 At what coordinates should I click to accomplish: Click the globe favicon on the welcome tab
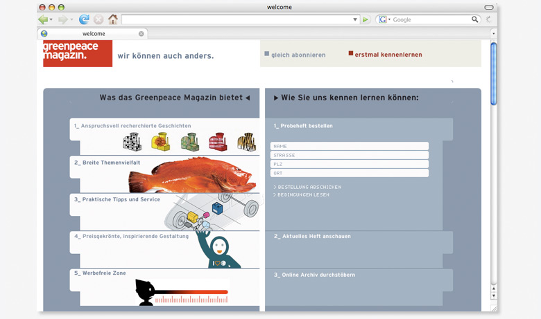click(44, 33)
